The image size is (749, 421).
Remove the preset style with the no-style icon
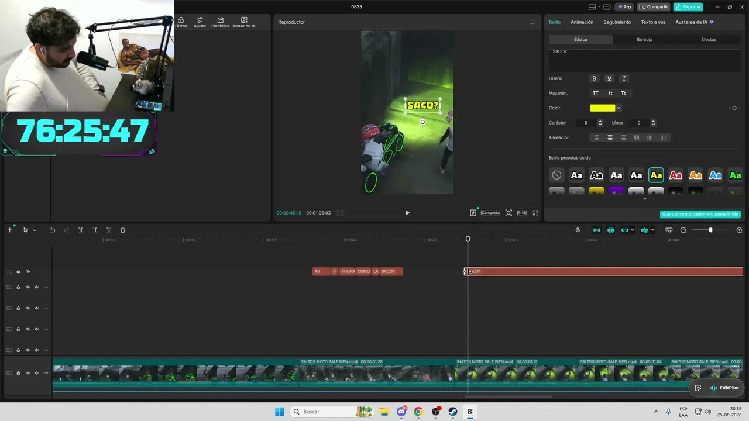(556, 175)
